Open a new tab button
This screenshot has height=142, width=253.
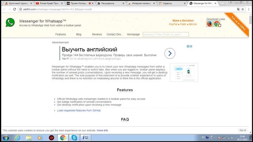(x=222, y=4)
